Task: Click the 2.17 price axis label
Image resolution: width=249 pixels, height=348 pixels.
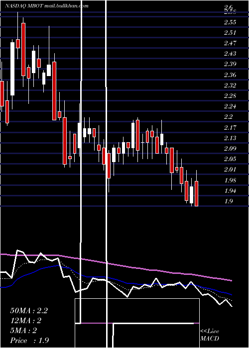Action: (x=230, y=128)
